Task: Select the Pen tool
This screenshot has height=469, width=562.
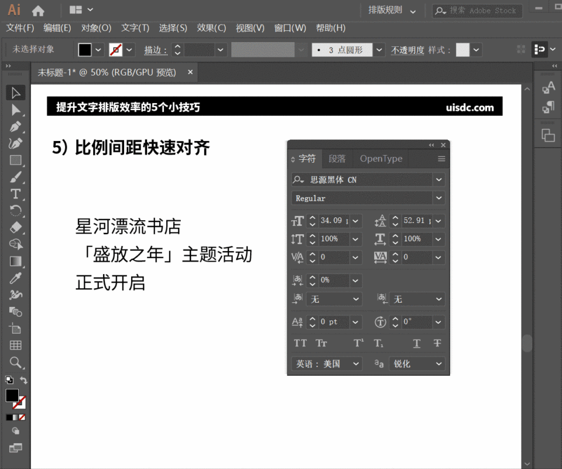Action: click(16, 126)
